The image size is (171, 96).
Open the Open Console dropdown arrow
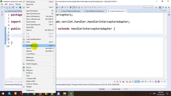[x=153, y=82]
